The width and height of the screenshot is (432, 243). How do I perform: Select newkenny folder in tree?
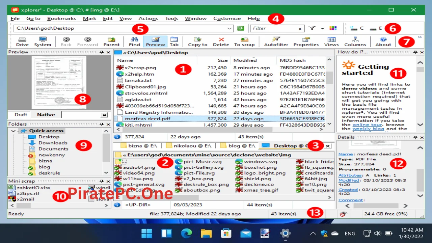pyautogui.click(x=52, y=155)
